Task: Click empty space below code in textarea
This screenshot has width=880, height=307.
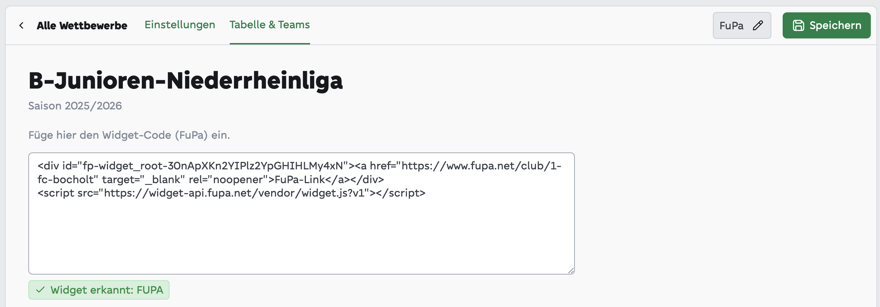Action: click(x=302, y=236)
